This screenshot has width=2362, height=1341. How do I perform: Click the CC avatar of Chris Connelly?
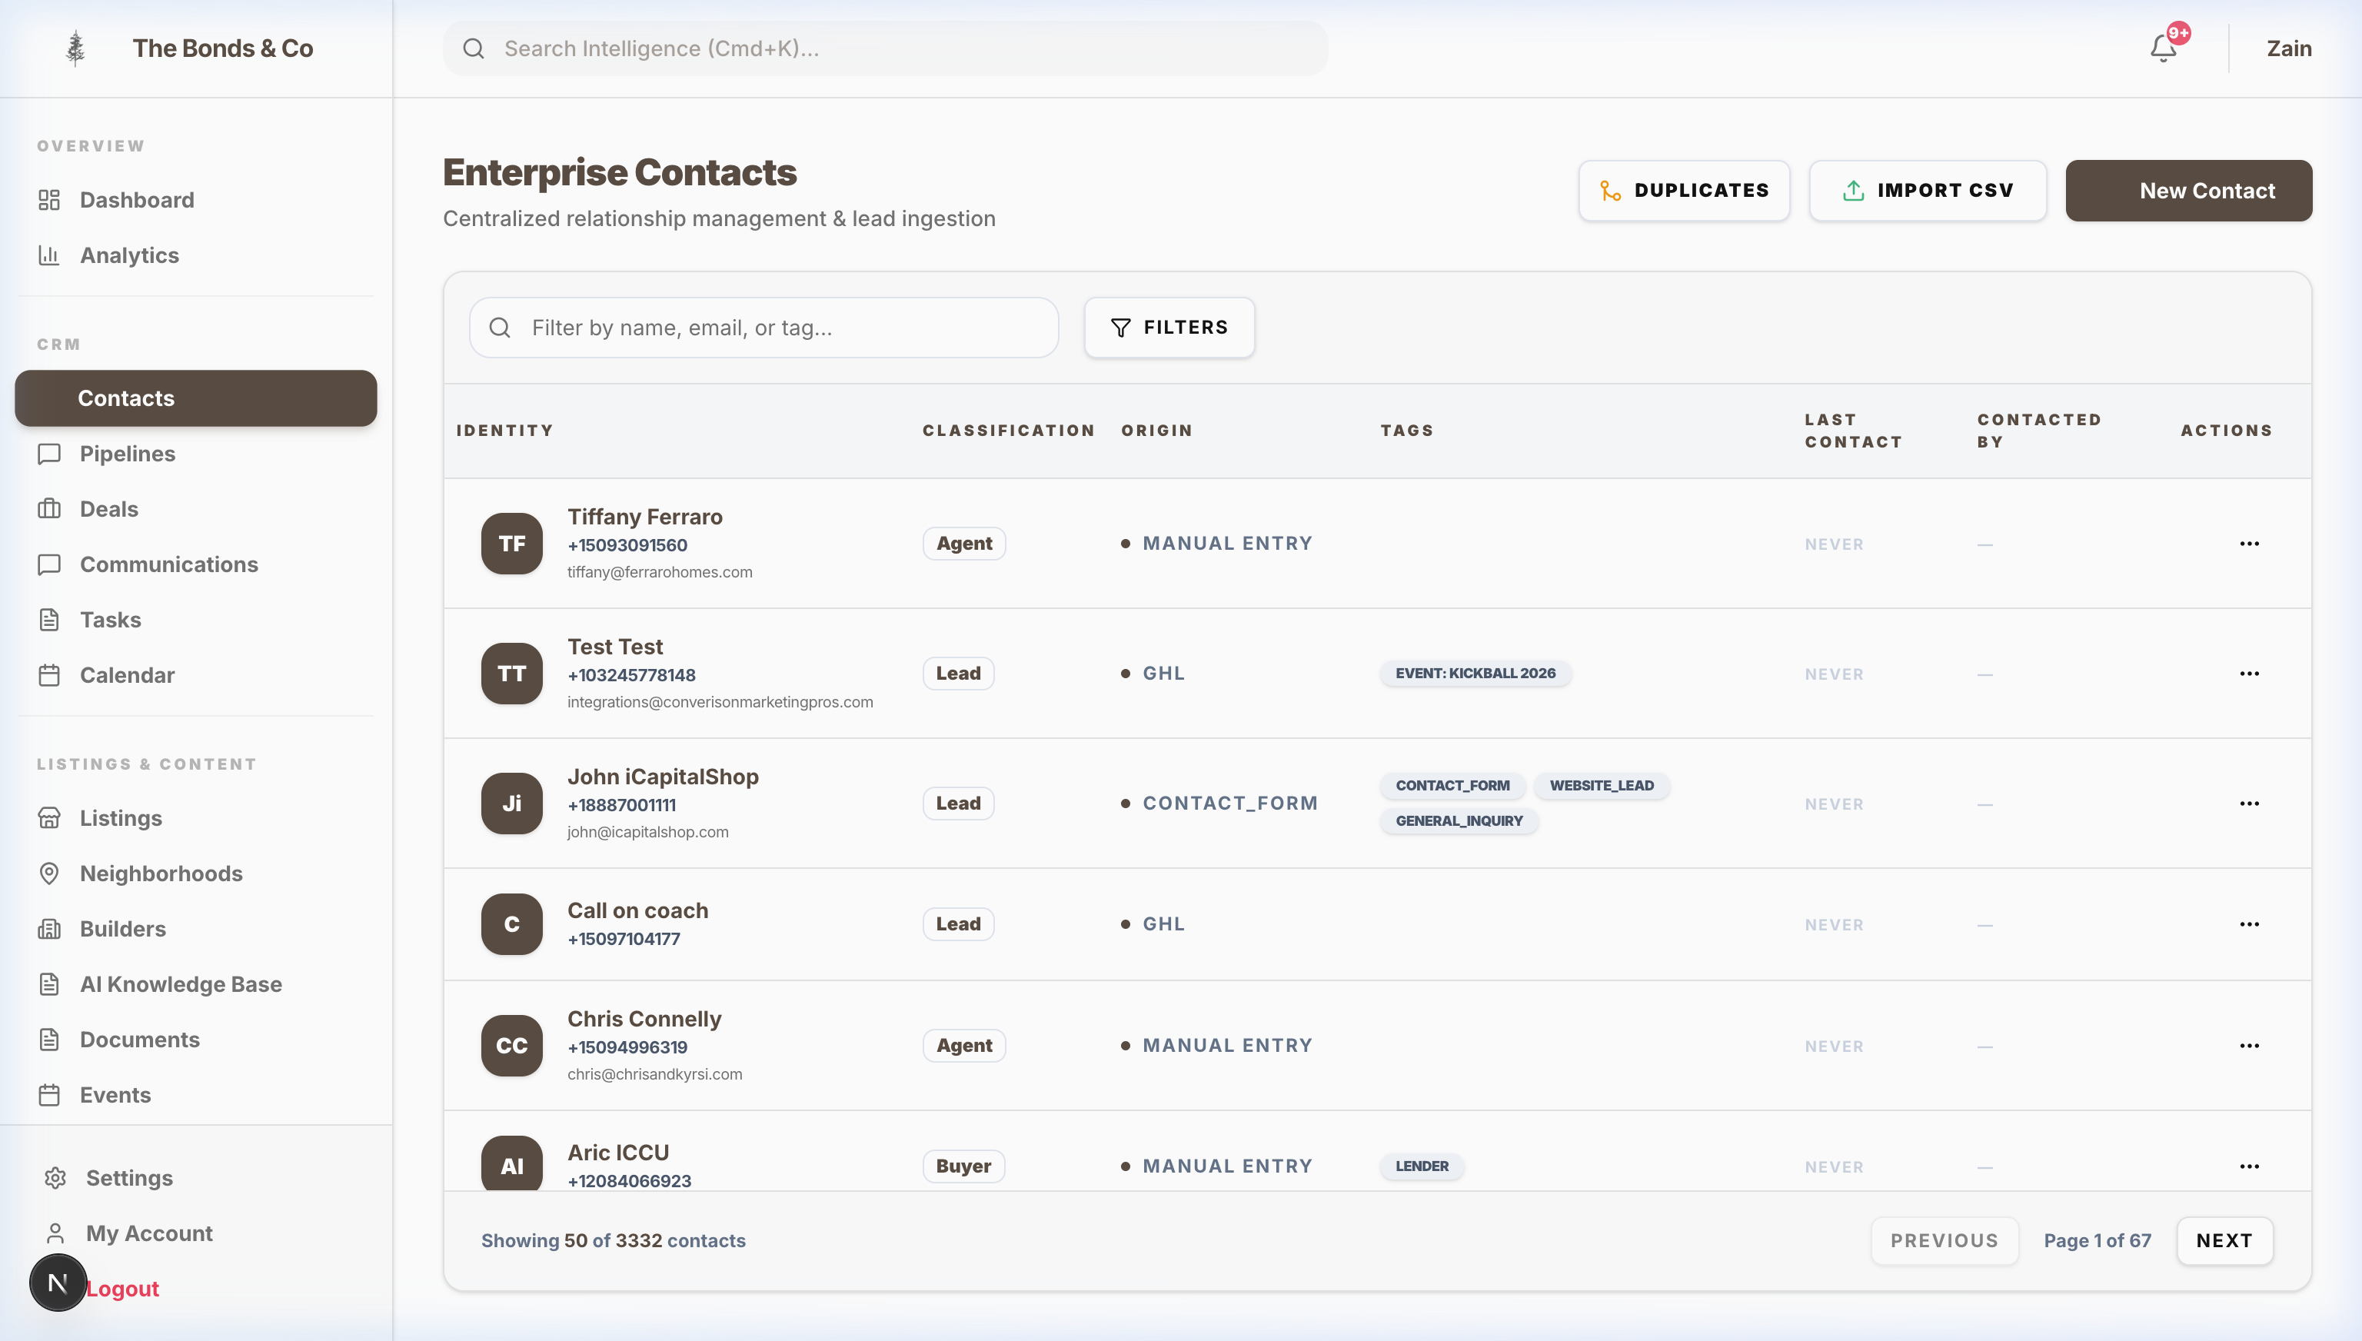tap(512, 1046)
